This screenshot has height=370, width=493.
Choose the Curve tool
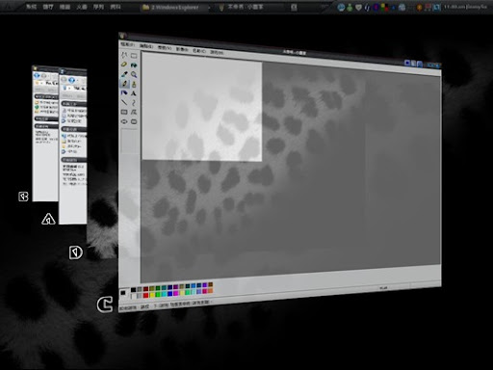(134, 103)
